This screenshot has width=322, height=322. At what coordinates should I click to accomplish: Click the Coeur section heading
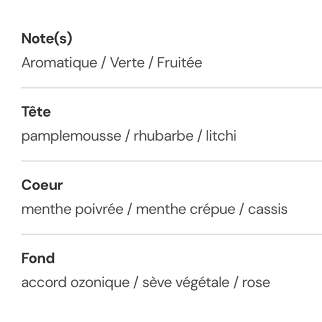coord(42,185)
